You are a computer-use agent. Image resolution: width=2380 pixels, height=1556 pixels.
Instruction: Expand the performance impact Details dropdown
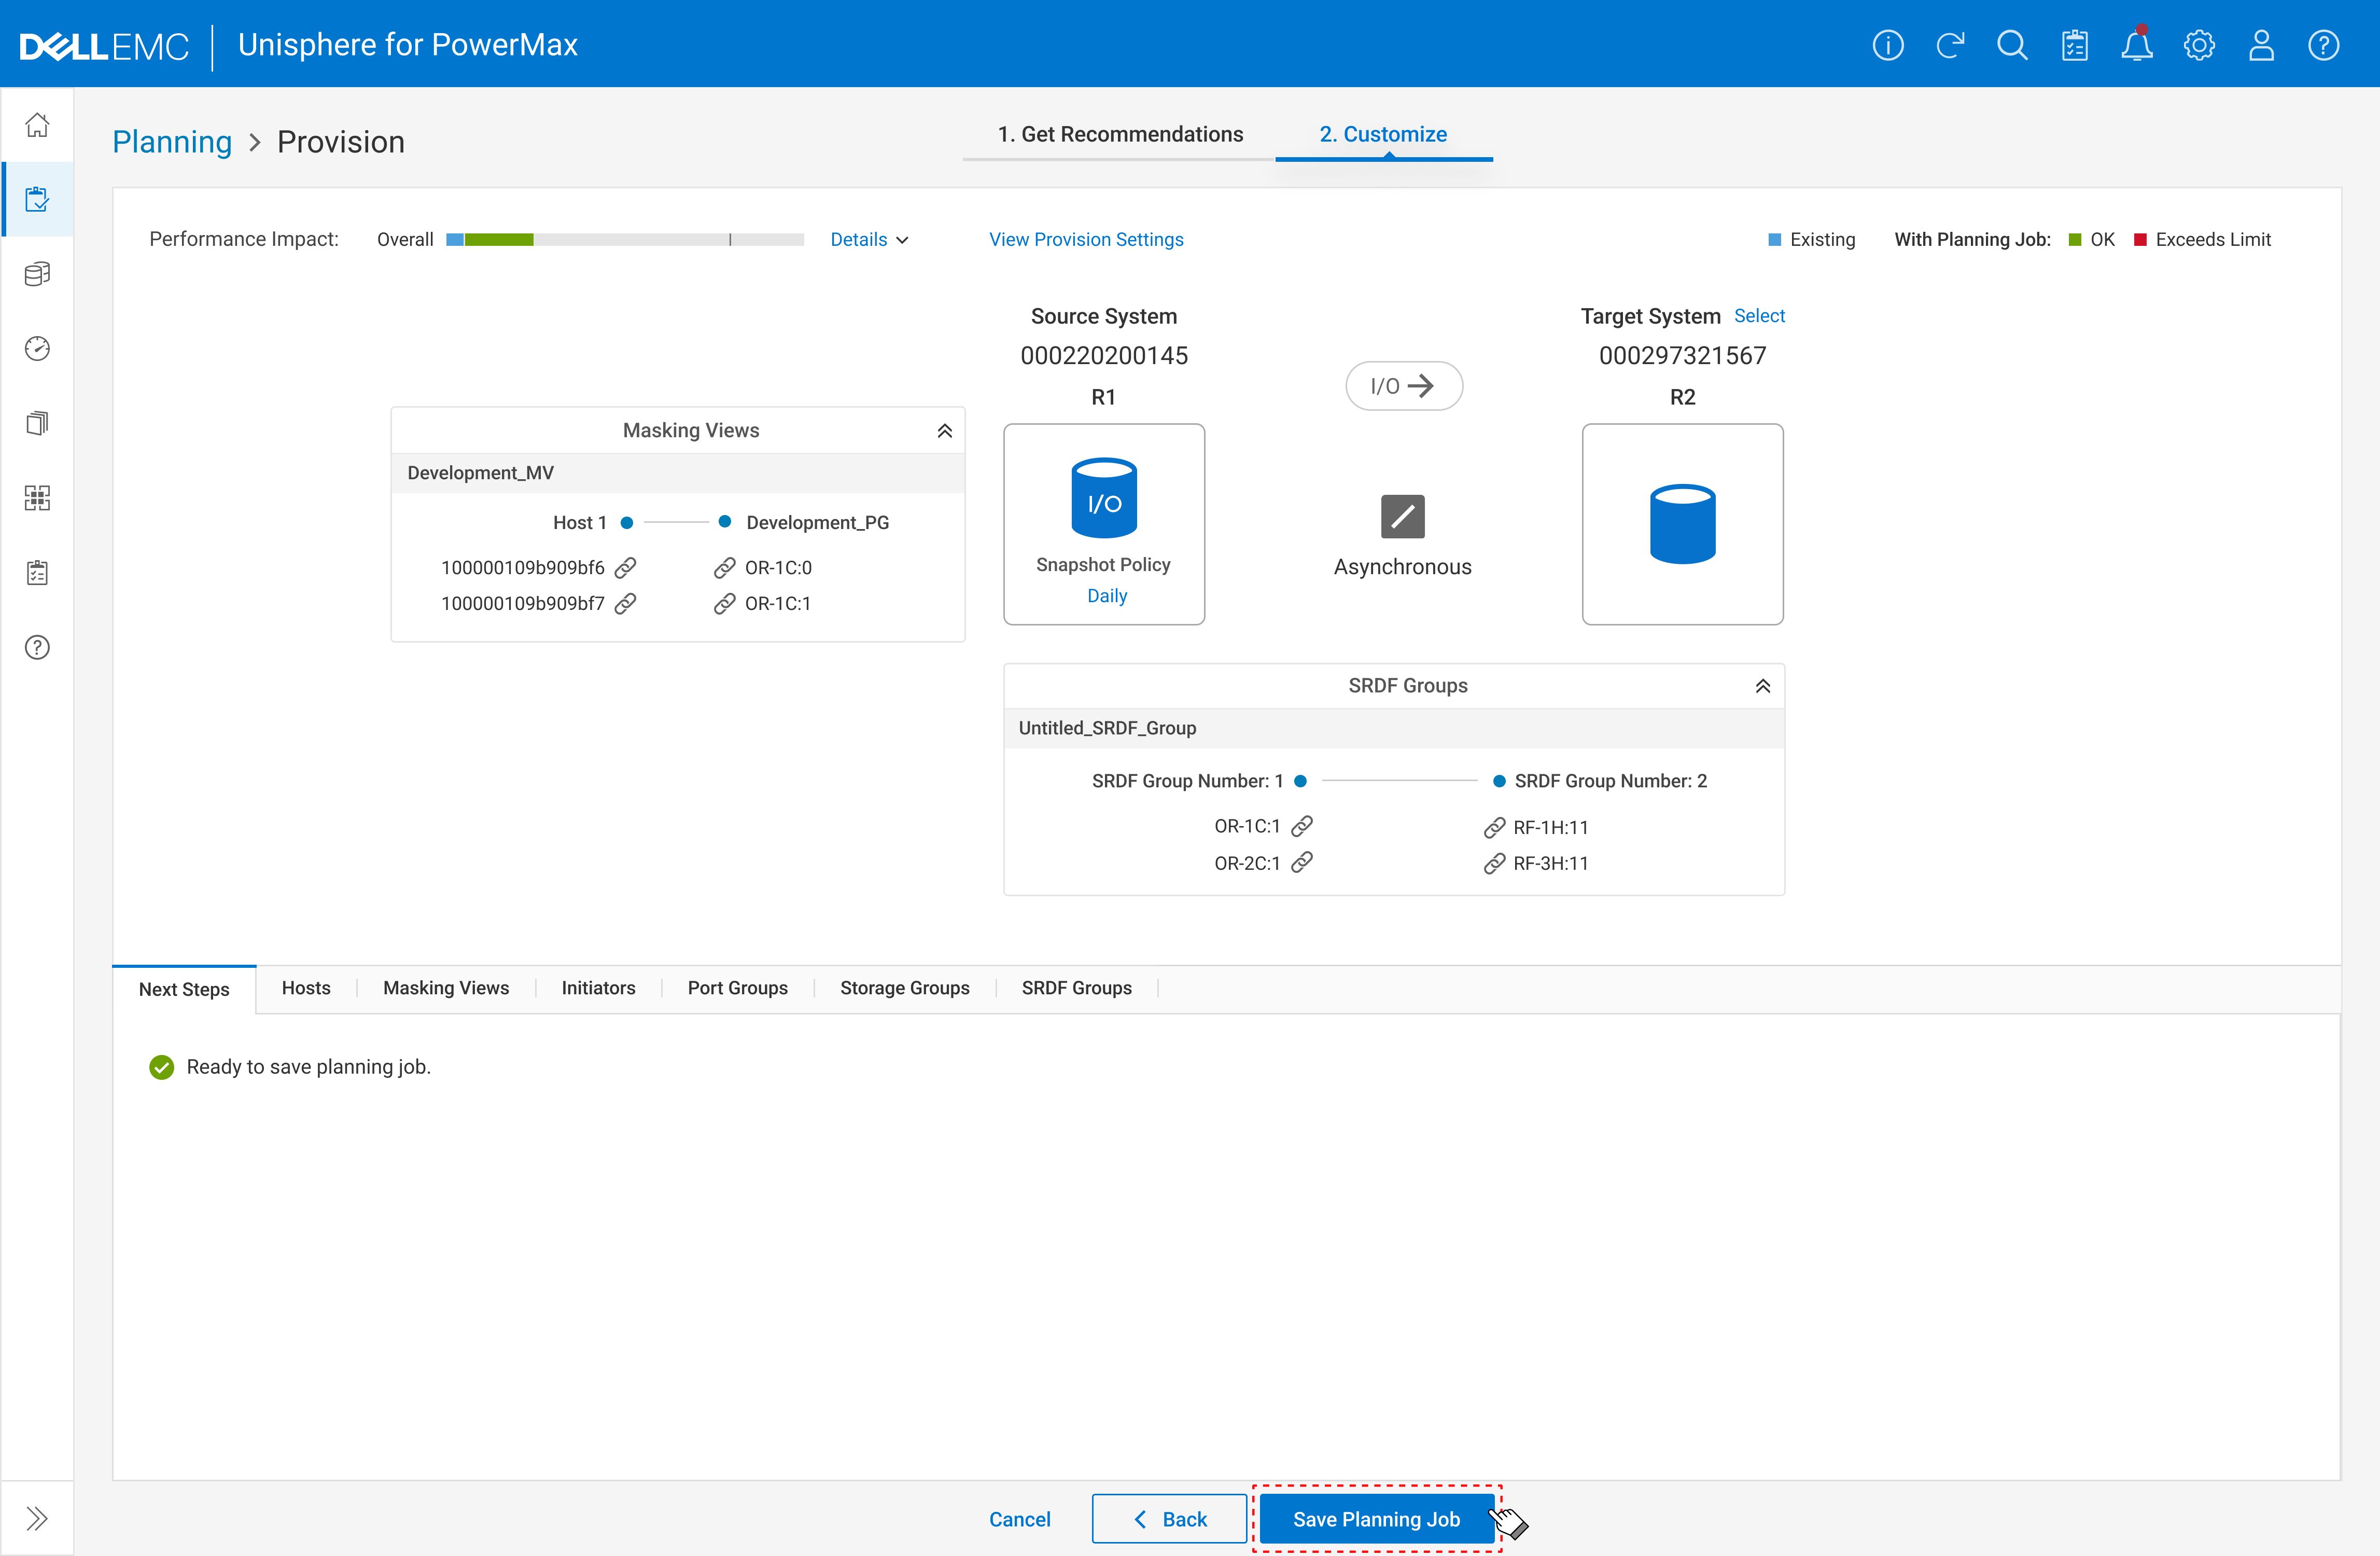(868, 240)
